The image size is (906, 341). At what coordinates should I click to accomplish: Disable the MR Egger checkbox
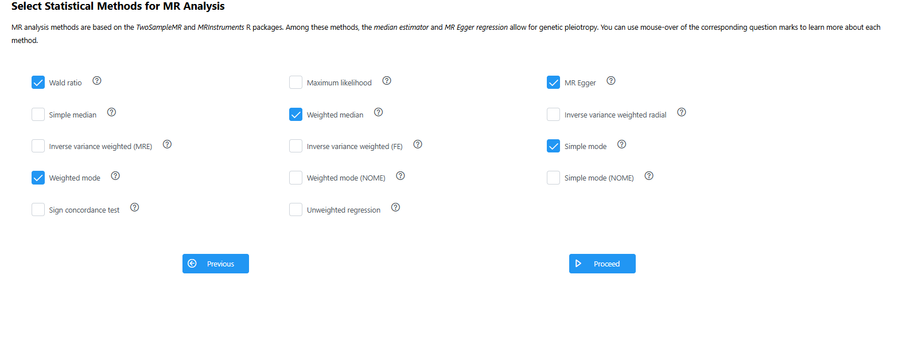(553, 83)
